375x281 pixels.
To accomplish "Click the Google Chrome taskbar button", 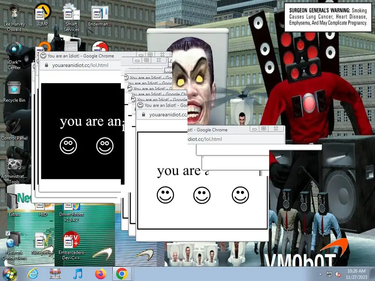I will click(x=122, y=274).
